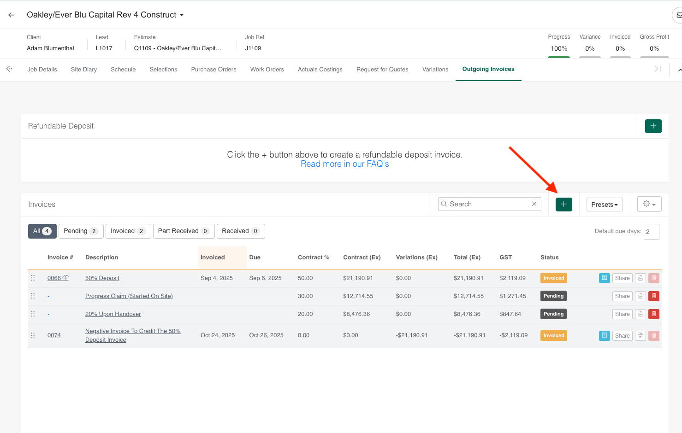The height and width of the screenshot is (433, 682).
Task: Filter invoices by Invoiced status
Action: tap(128, 231)
